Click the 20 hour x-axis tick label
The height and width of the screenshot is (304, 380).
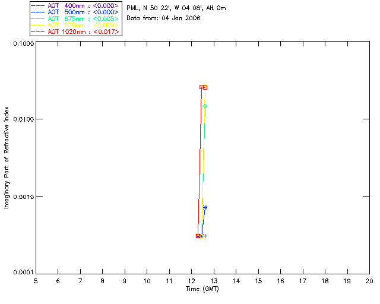369,281
